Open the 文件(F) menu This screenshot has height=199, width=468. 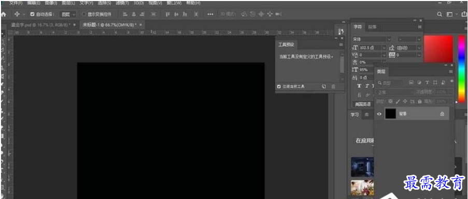pyautogui.click(x=16, y=3)
